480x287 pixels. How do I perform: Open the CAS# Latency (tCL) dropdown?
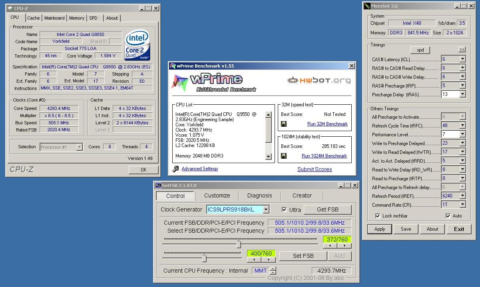point(462,59)
